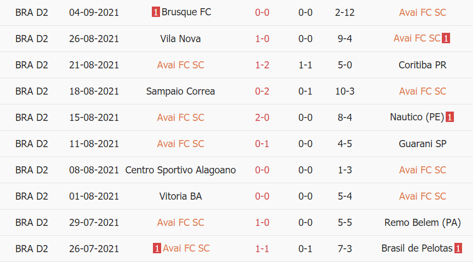Viewport: 473px width, 262px height.
Task: Click the BRA D2 label on the 29-07-2021 row
Action: [32, 222]
